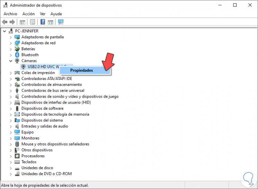Click the bus serie universal USB icon
The width and height of the screenshot is (258, 189).
pos(17,90)
